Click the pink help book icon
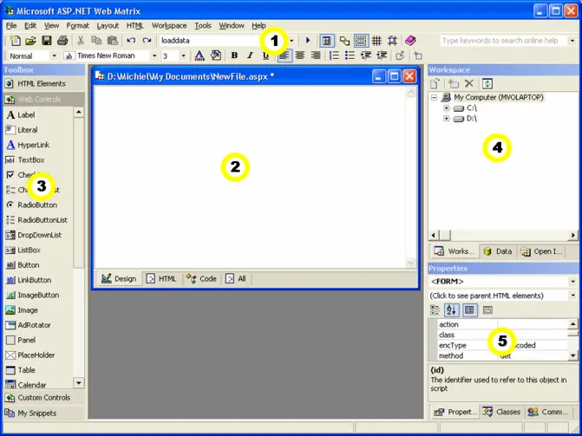 pos(410,41)
